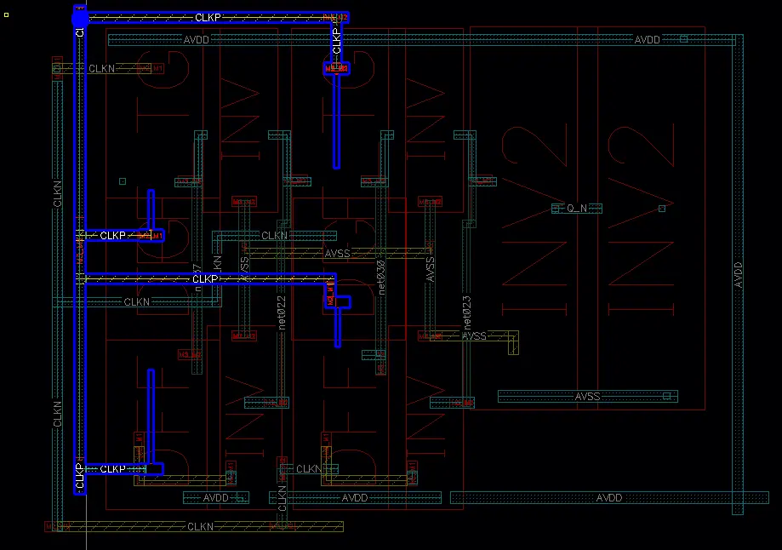Select the Q_N pin label

click(577, 208)
